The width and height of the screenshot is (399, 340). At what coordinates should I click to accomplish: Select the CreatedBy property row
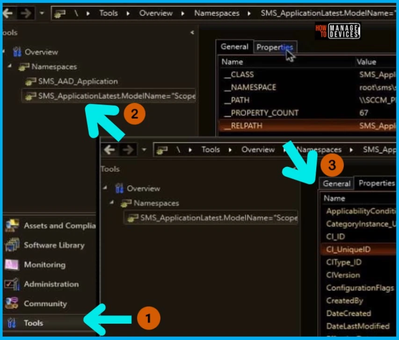(359, 301)
